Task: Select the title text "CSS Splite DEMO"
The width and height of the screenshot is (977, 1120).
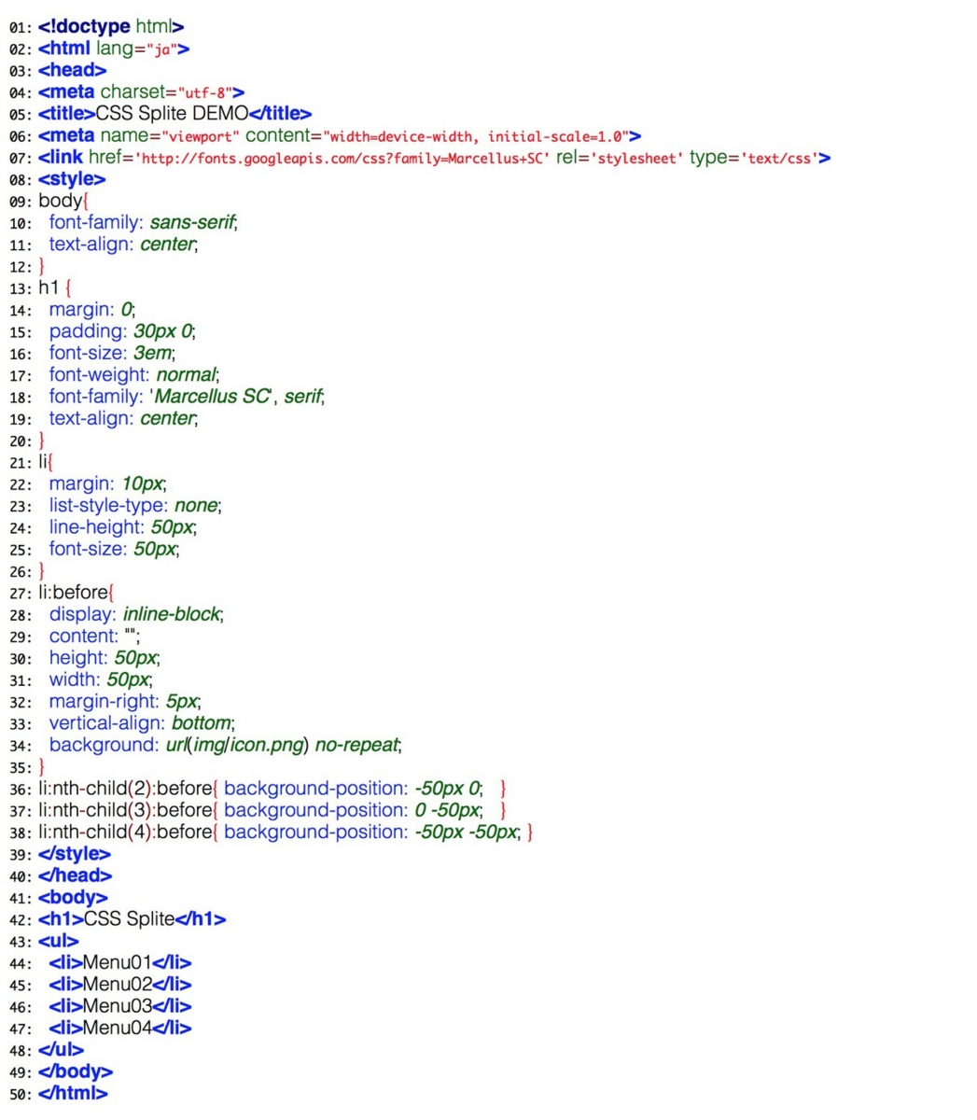Action: point(174,113)
